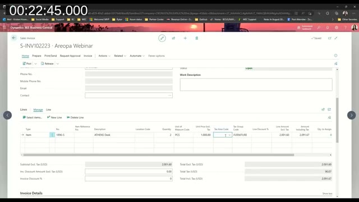Switch to the Line tab in Lines
The width and height of the screenshot is (359, 202).
(x=49, y=110)
